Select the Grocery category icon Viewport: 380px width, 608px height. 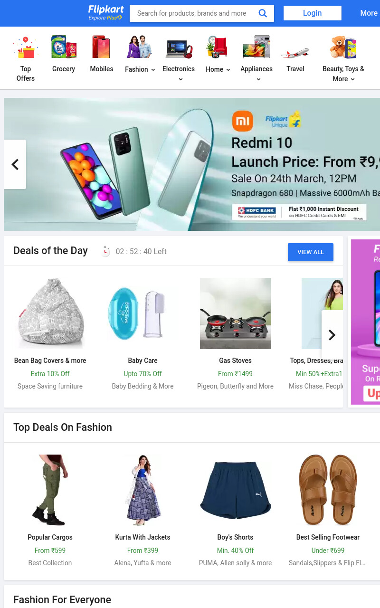pos(64,47)
